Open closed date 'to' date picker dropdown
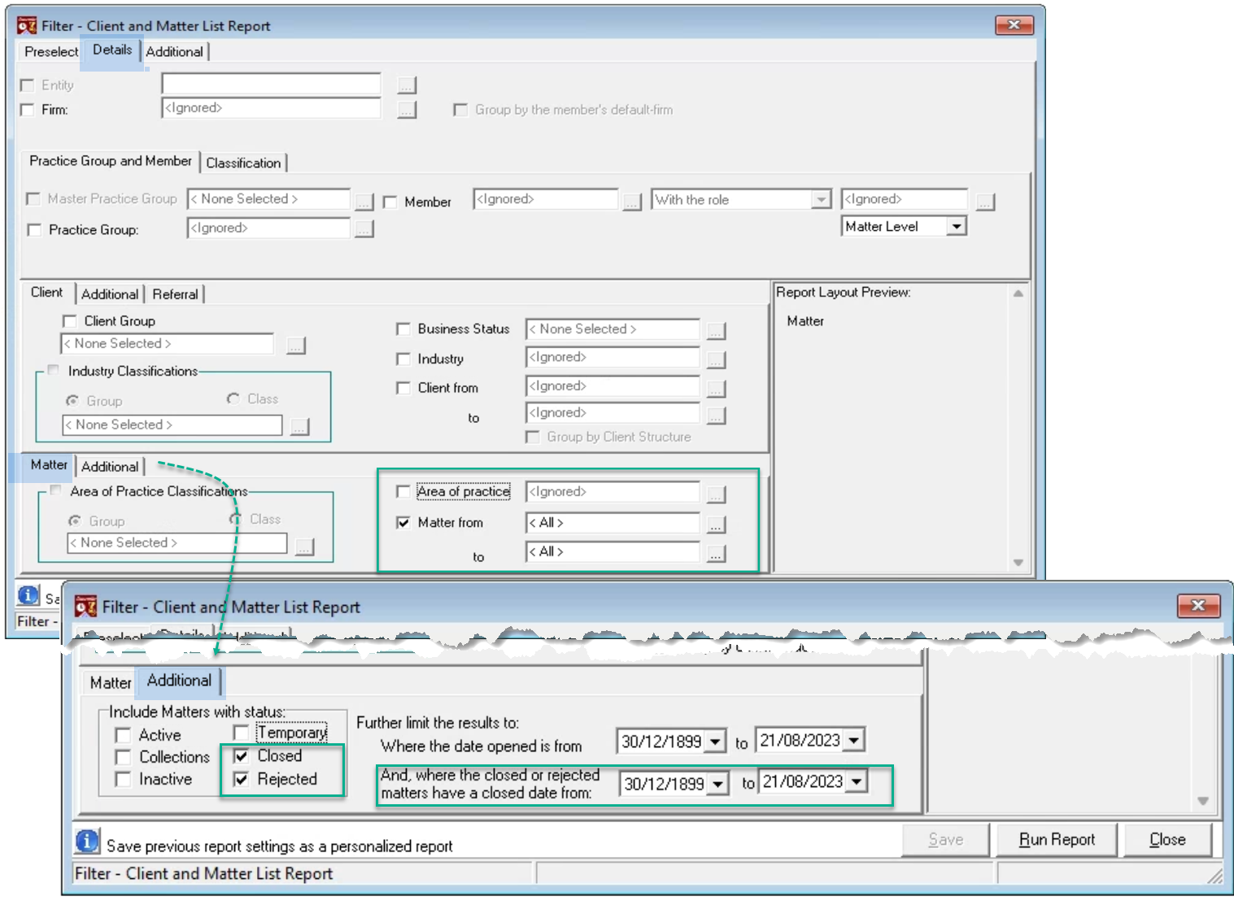The height and width of the screenshot is (901, 1234). pyautogui.click(x=856, y=781)
